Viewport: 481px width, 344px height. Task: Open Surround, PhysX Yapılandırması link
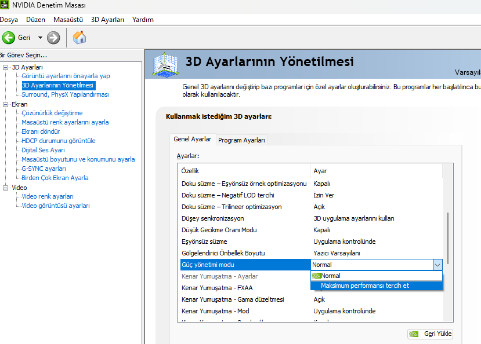[66, 94]
